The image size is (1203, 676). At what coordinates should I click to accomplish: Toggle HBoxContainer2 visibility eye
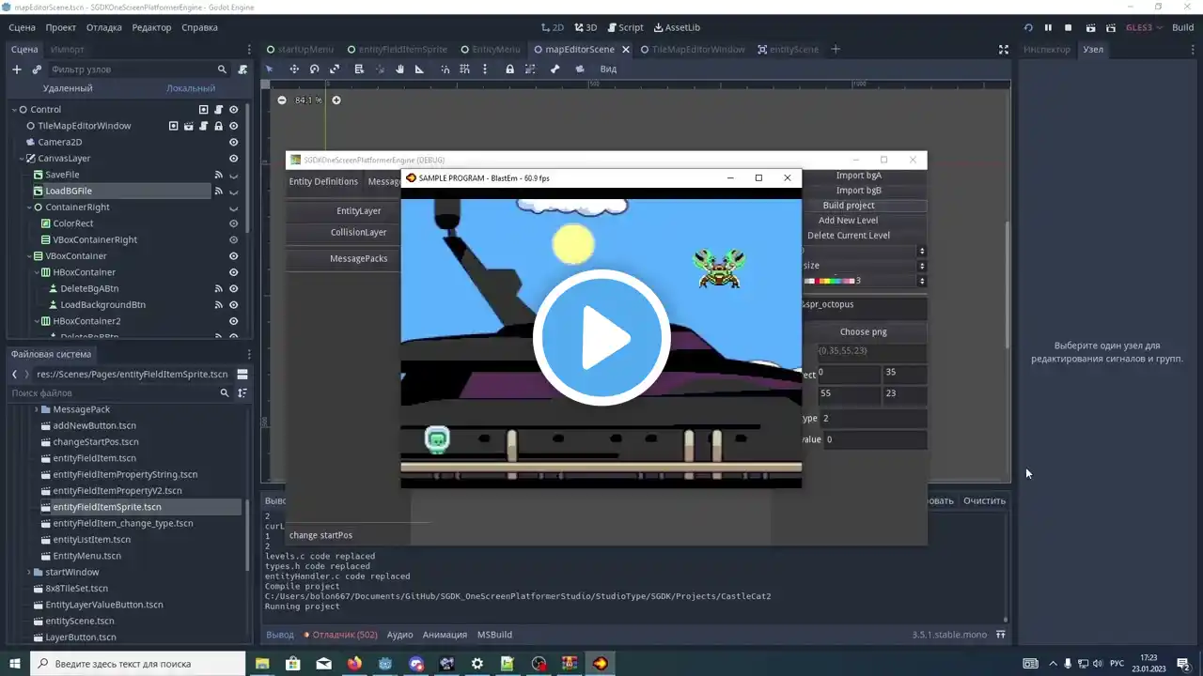pyautogui.click(x=234, y=321)
